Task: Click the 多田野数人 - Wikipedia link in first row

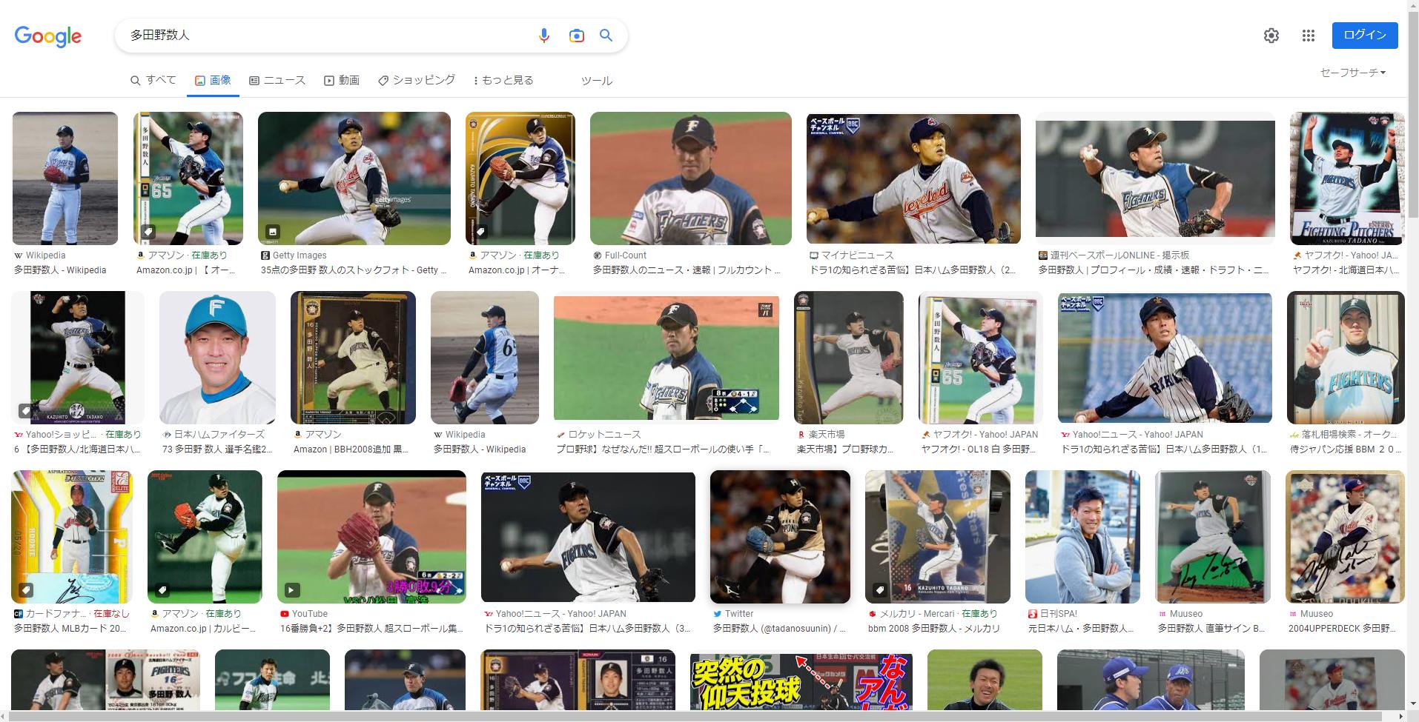Action: [60, 270]
